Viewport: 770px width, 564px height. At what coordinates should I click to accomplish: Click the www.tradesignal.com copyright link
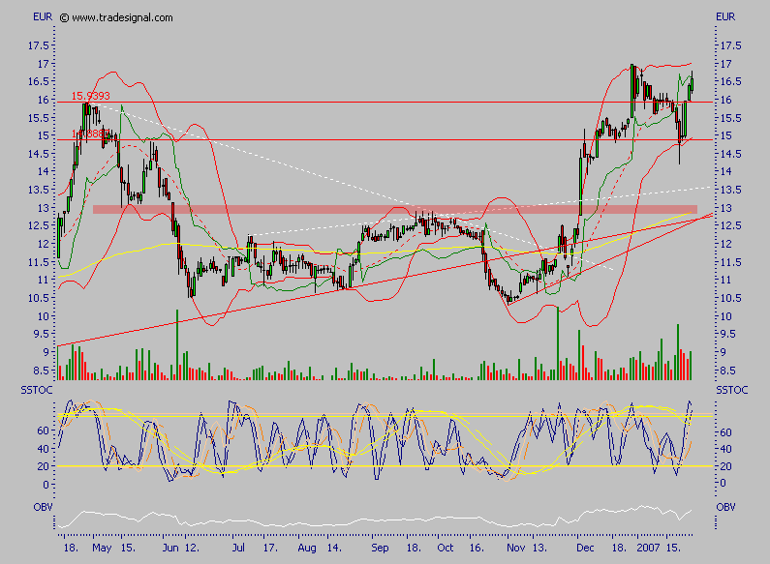pos(116,17)
